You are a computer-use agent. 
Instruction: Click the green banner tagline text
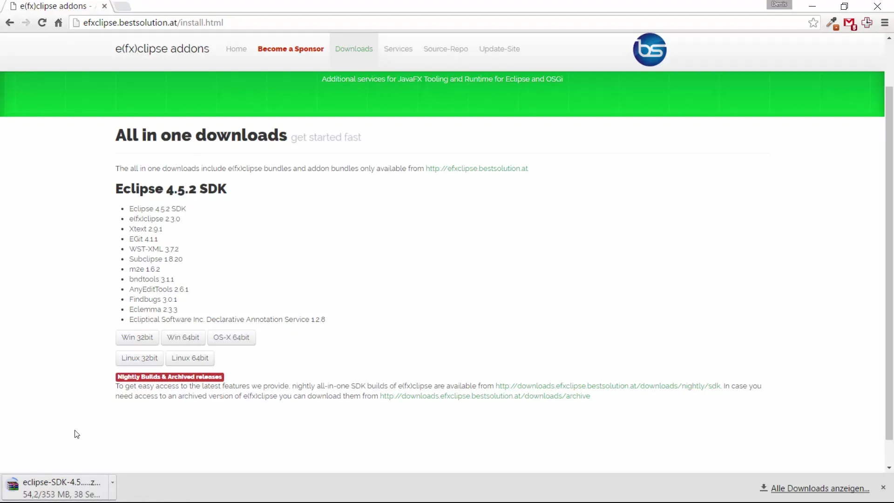point(442,79)
